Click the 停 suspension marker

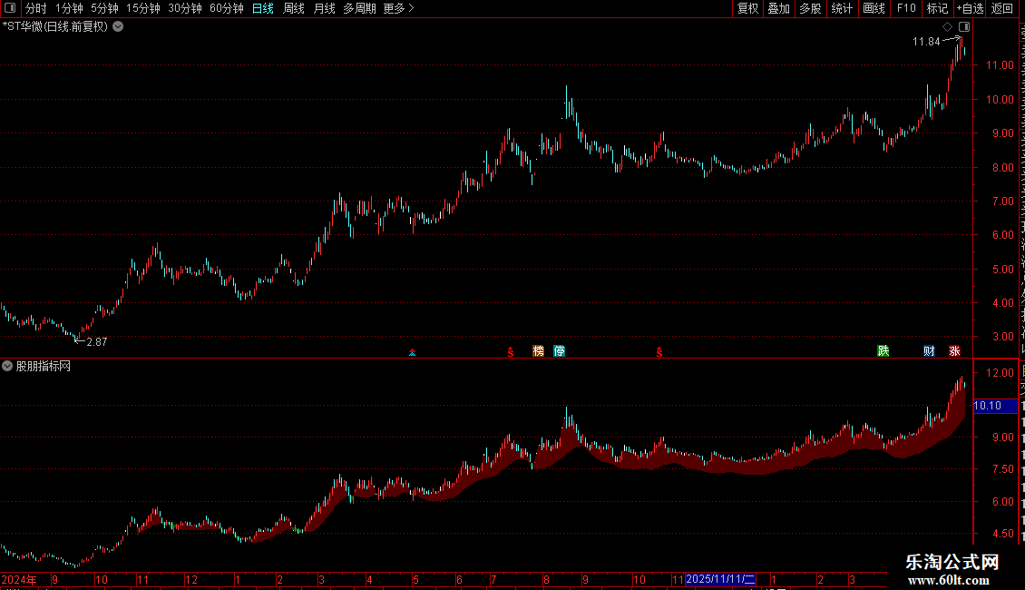pos(559,351)
